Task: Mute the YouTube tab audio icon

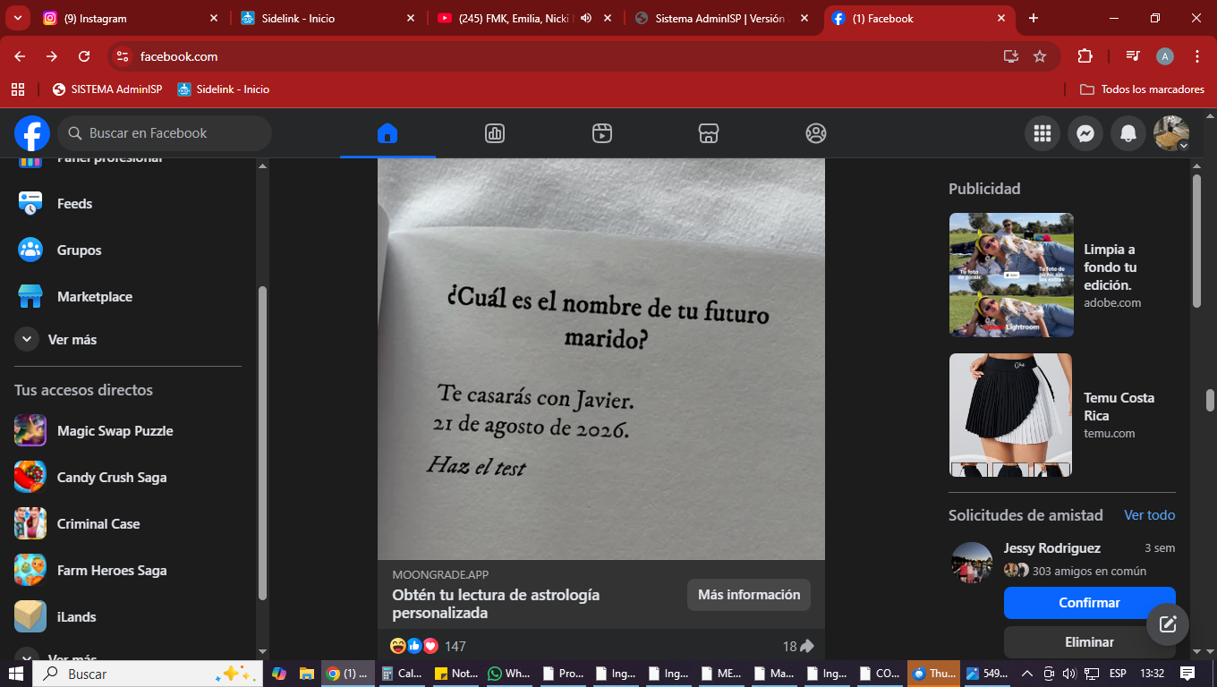Action: point(586,18)
